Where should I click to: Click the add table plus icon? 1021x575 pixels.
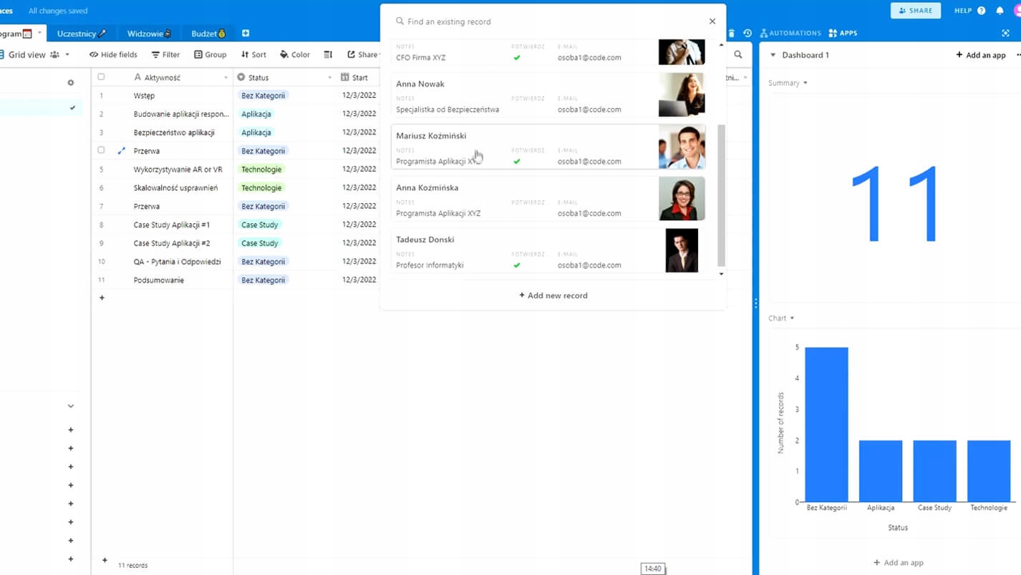tap(246, 34)
